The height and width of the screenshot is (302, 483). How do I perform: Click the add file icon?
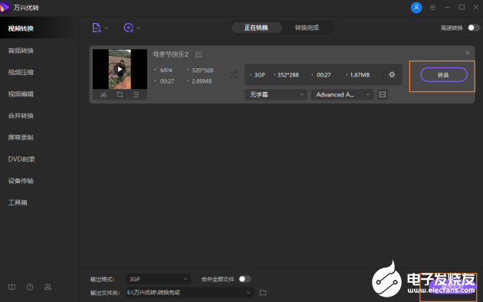click(x=97, y=28)
